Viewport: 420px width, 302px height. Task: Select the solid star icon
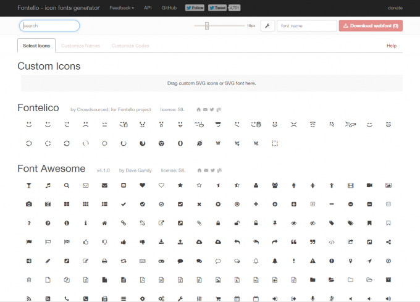click(x=180, y=185)
